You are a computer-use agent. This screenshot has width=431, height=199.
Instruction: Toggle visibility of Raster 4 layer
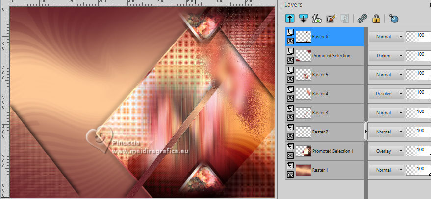[290, 98]
